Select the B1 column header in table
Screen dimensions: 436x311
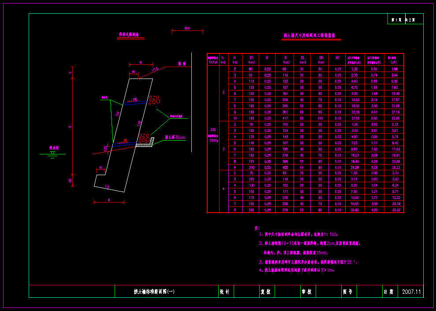pos(251,57)
